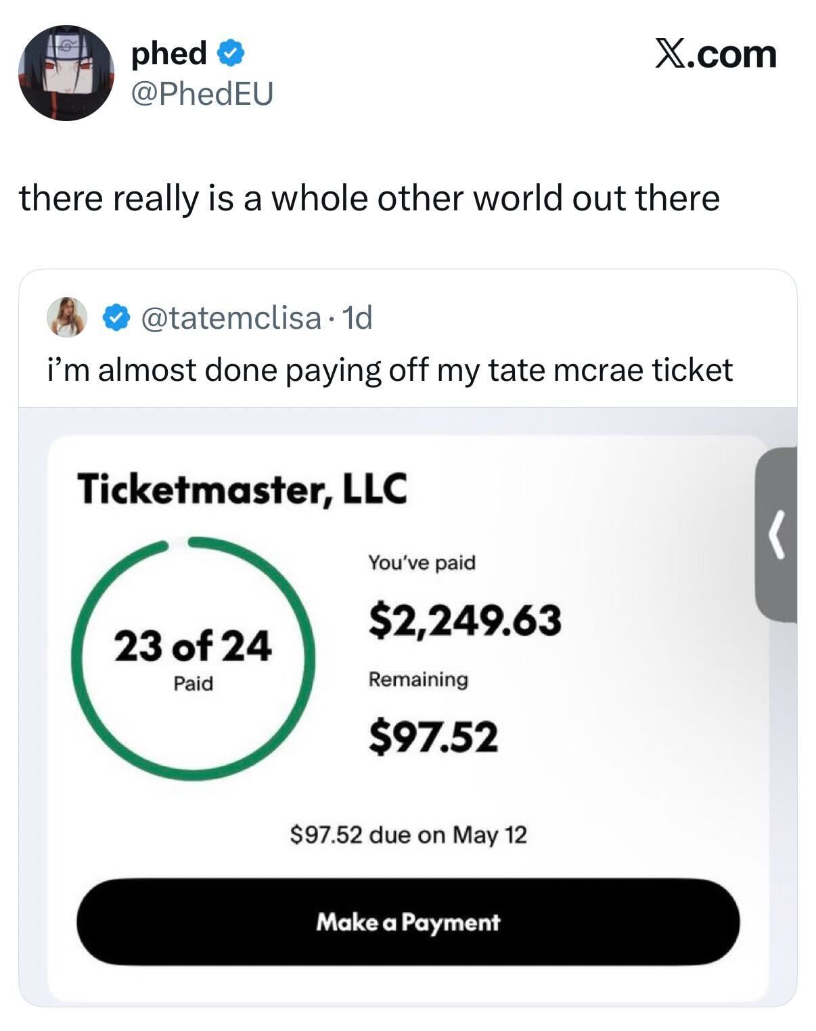The image size is (816, 1031).
Task: Click the You've paid label
Action: (x=422, y=562)
